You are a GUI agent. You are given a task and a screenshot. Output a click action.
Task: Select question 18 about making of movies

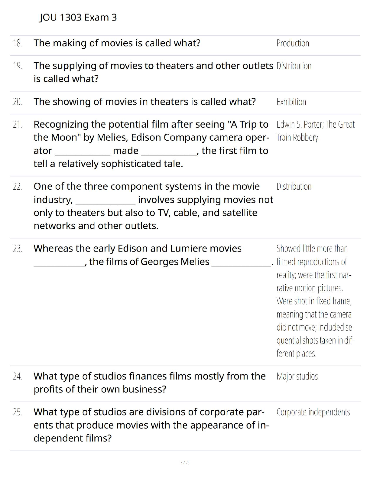coord(117,43)
